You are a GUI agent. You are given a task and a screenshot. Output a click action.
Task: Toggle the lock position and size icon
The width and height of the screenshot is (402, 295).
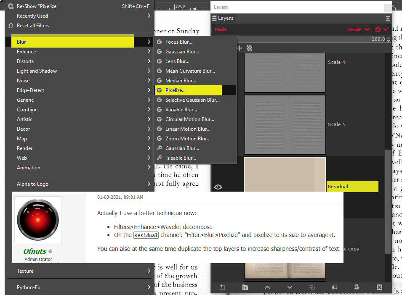(x=240, y=48)
